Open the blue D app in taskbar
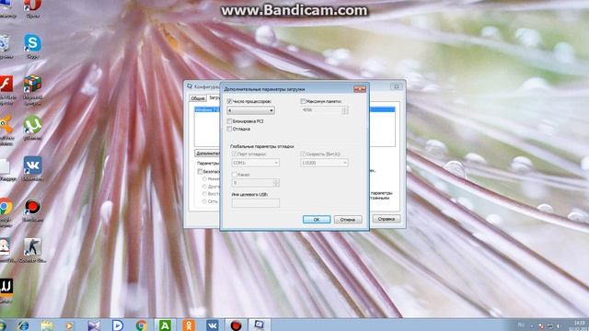This screenshot has height=331, width=589. point(117,325)
